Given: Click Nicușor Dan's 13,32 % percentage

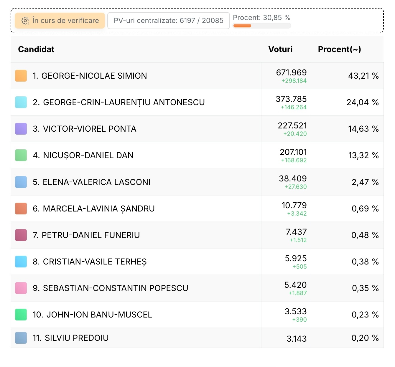Looking at the screenshot, I should pos(363,155).
